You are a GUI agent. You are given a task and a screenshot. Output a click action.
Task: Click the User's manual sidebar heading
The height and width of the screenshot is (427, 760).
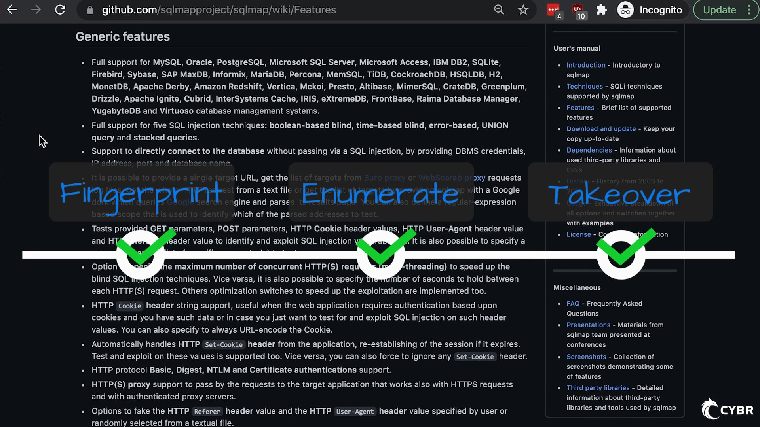point(577,48)
